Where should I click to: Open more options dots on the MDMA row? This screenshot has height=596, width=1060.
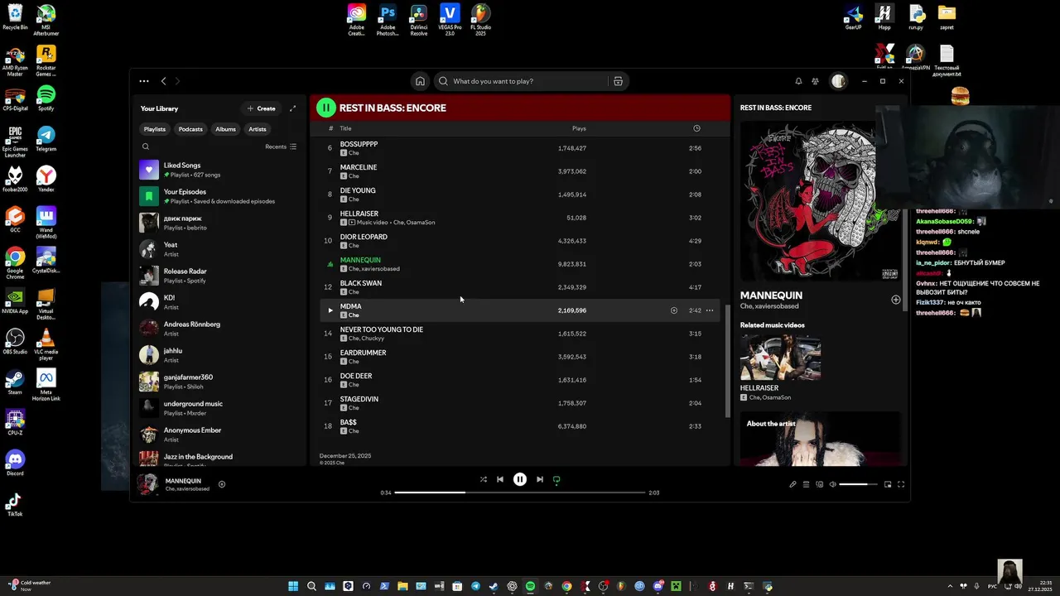710,310
